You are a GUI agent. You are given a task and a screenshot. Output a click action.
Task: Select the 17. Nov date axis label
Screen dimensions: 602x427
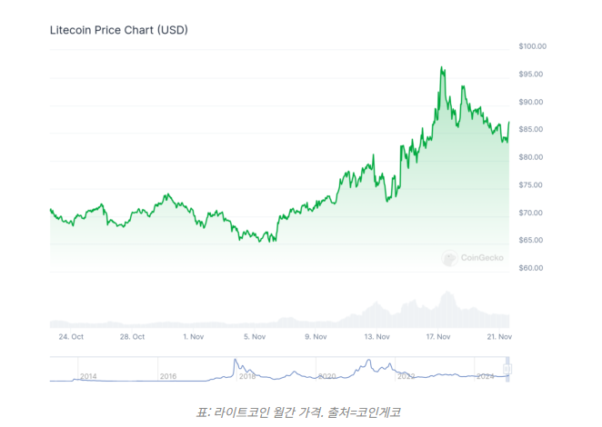[x=437, y=336]
